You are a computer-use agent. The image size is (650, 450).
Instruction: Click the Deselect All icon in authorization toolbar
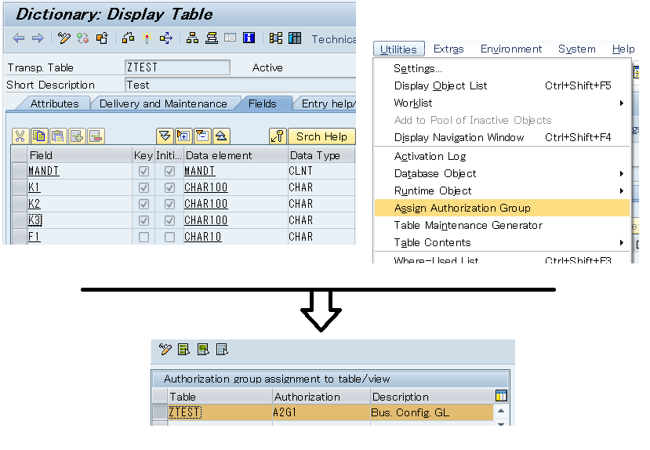222,350
